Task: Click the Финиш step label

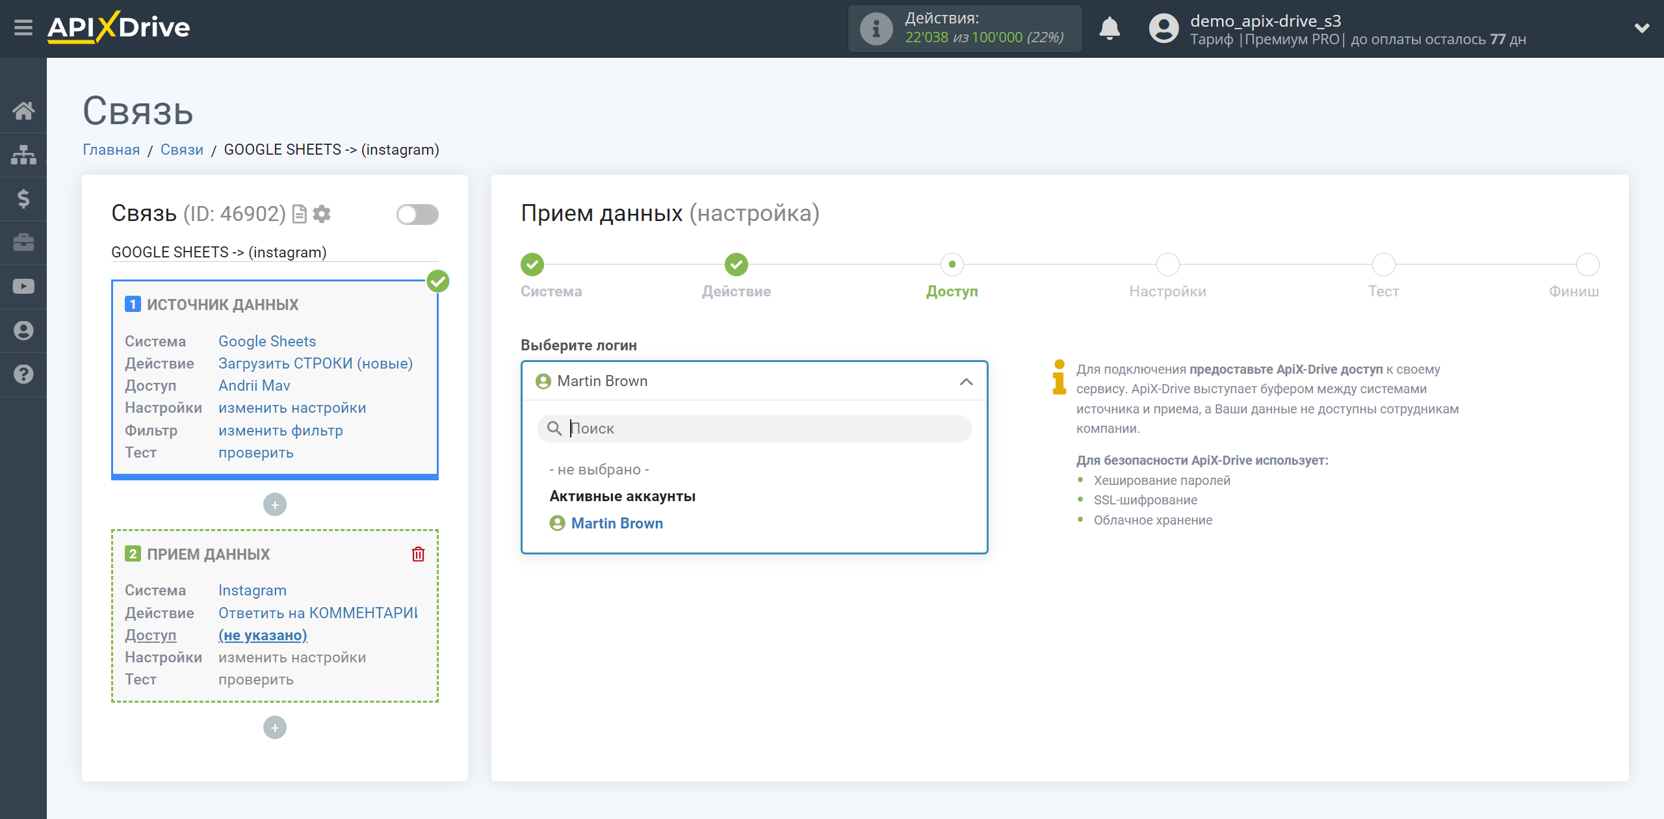Action: [1574, 291]
